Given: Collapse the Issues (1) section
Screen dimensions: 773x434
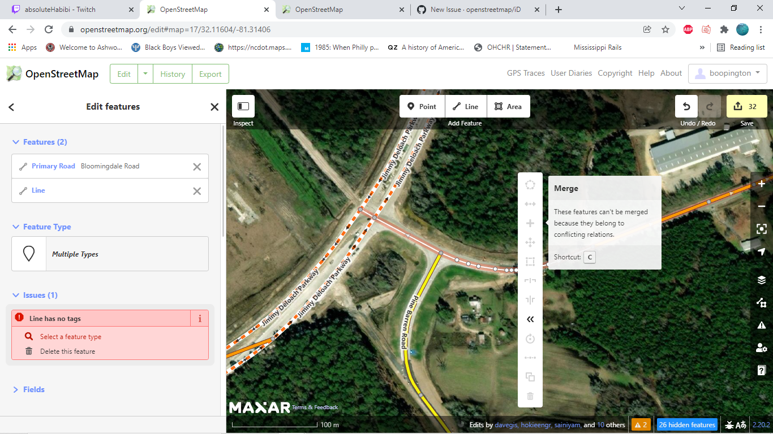Looking at the screenshot, I should pyautogui.click(x=35, y=295).
